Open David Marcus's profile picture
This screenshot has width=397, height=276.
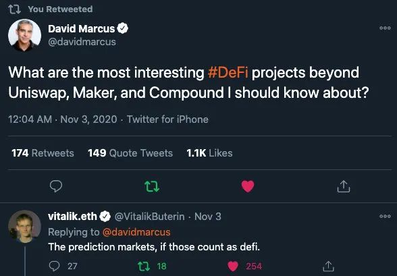coord(24,35)
